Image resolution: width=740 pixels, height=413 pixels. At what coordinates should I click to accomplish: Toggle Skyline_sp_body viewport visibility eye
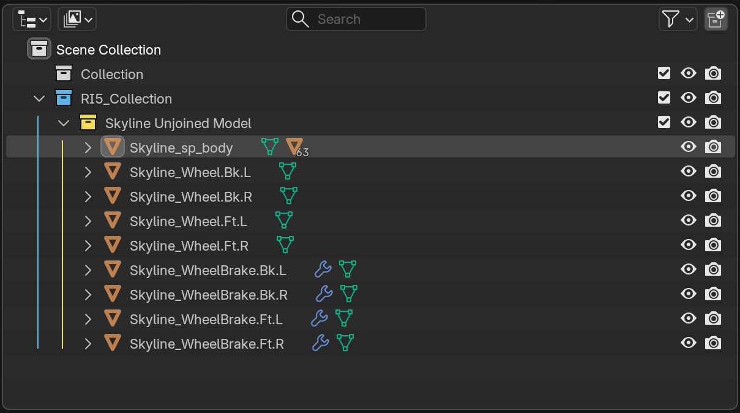point(689,147)
